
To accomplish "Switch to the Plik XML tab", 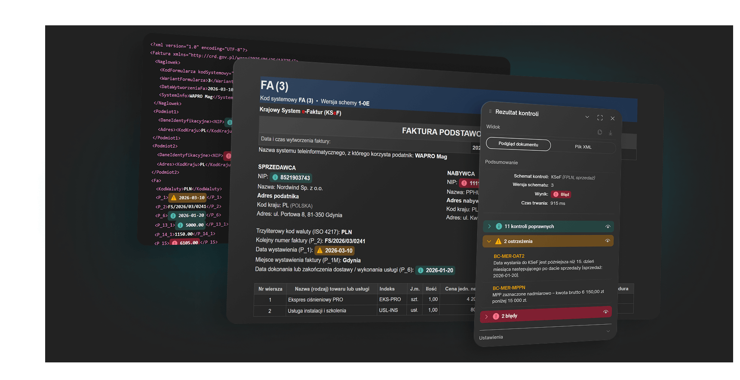I will point(583,147).
